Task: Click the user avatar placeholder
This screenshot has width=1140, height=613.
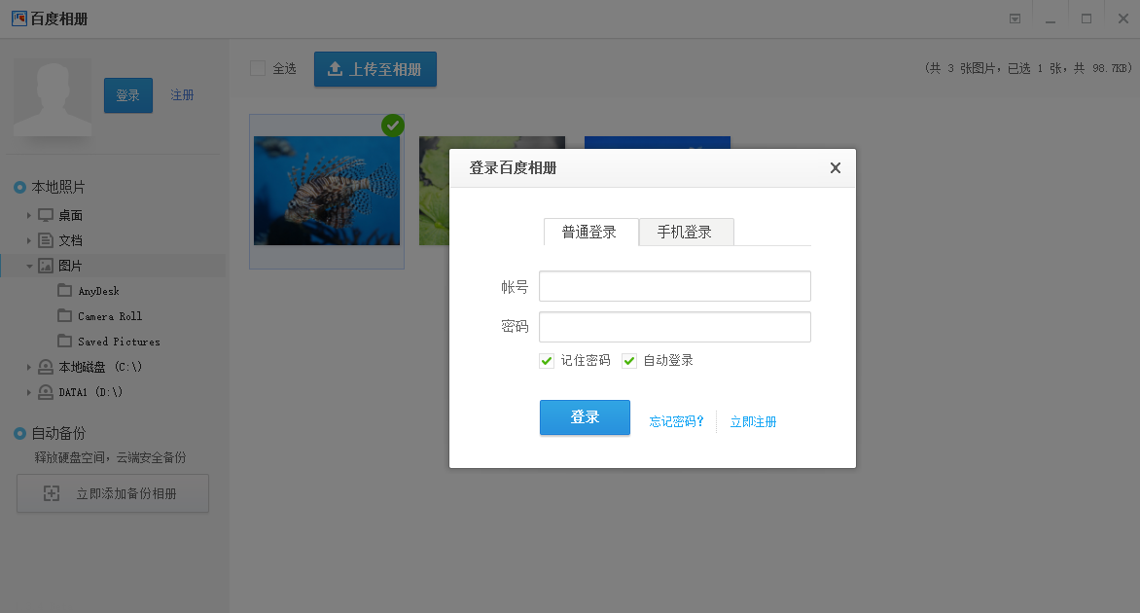Action: coord(53,97)
